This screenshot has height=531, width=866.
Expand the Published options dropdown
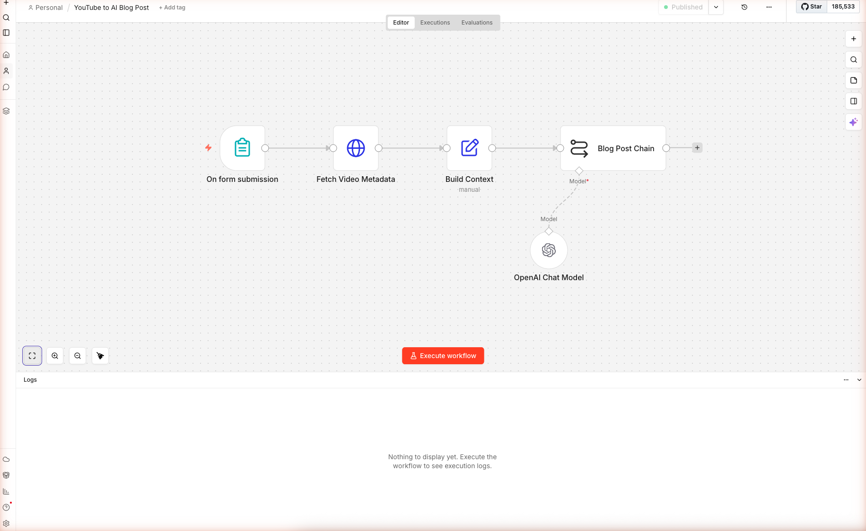(x=716, y=7)
